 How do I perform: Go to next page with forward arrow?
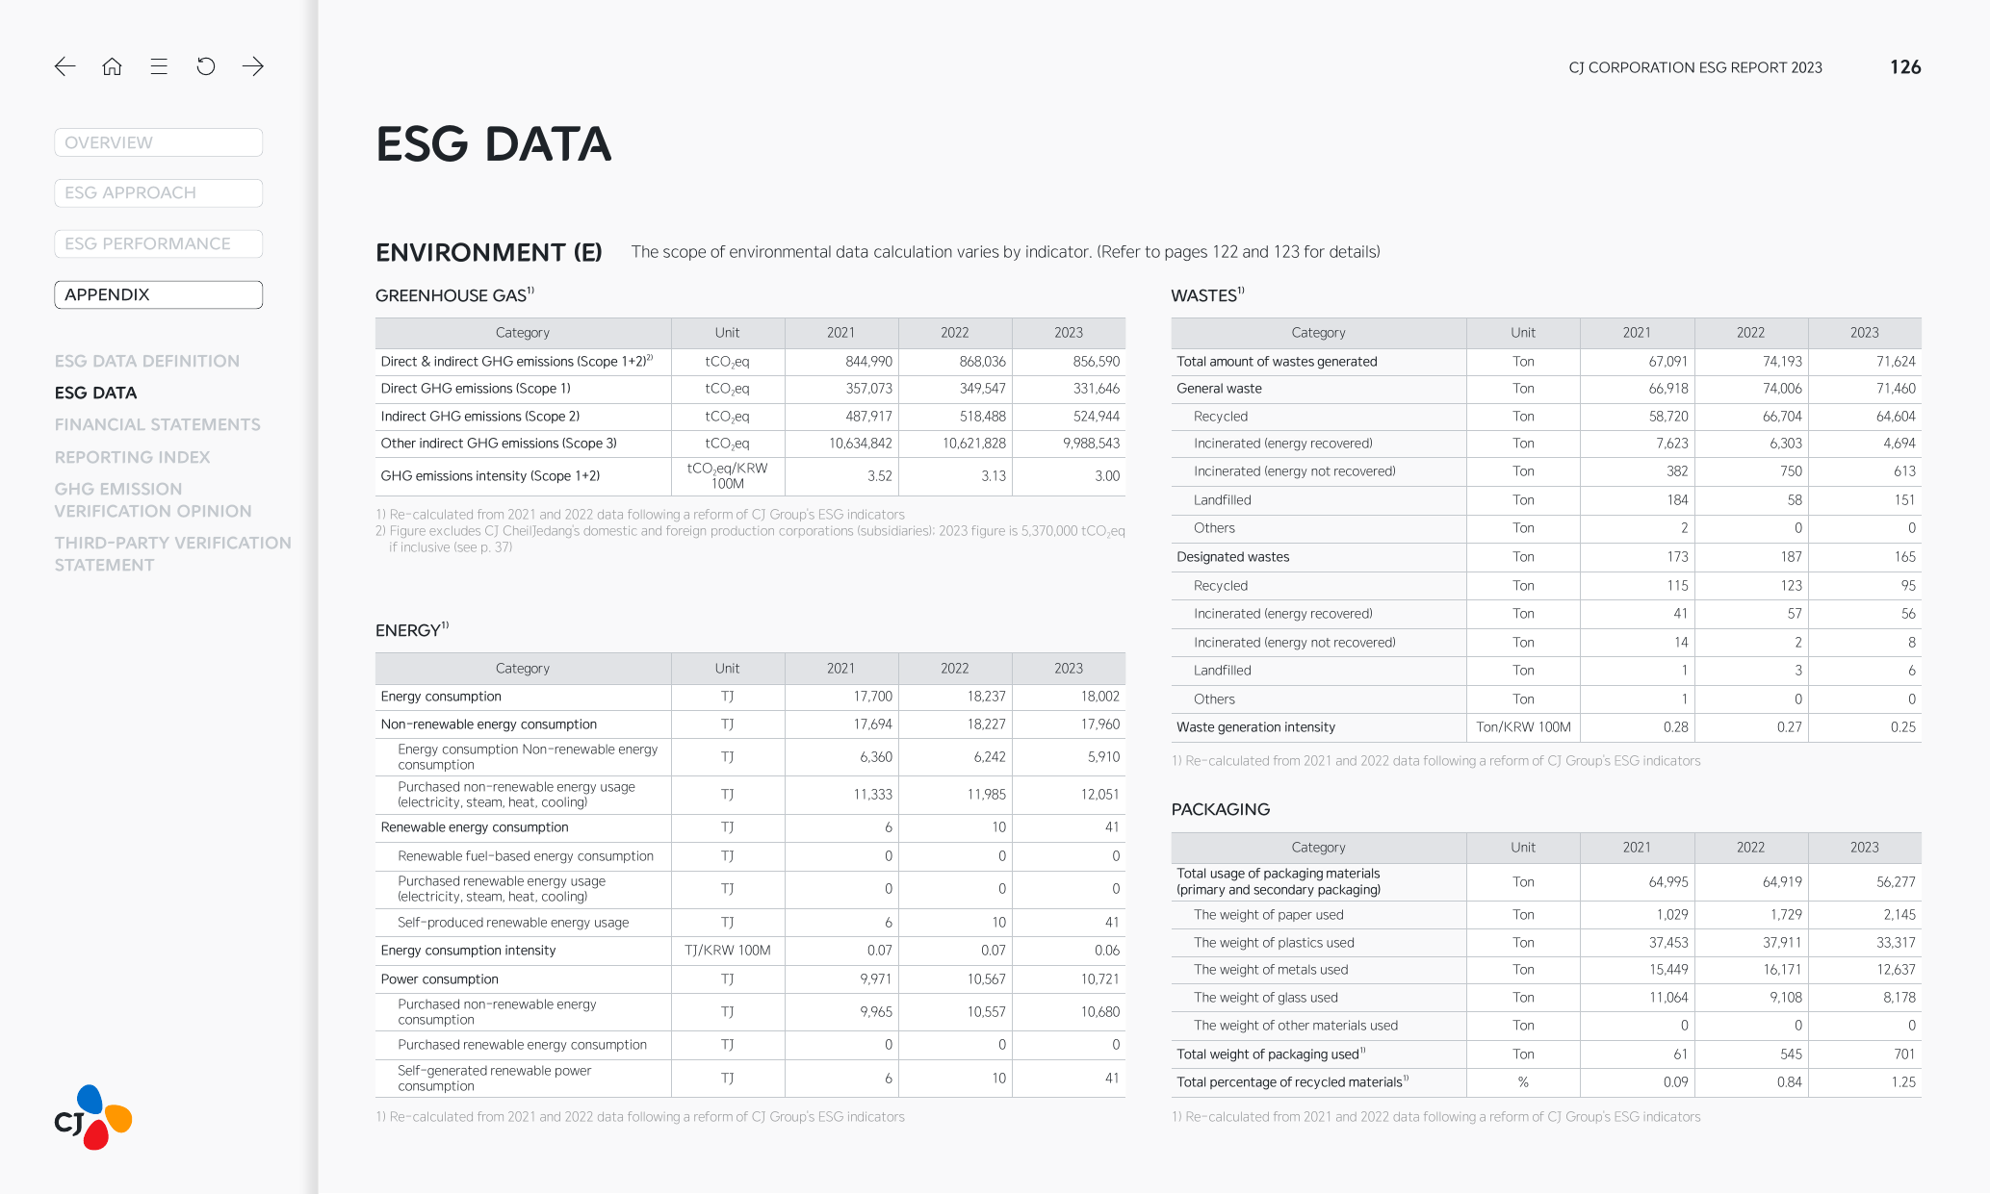click(253, 66)
